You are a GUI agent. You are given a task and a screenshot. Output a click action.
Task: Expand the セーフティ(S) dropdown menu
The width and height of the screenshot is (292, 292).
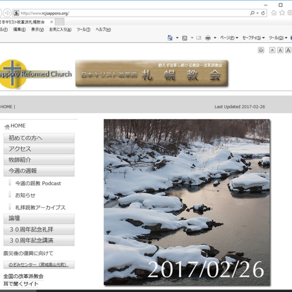[253, 38]
